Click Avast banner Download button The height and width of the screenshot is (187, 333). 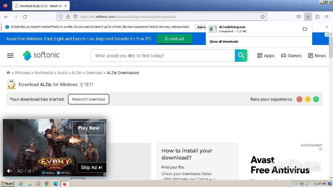pyautogui.click(x=174, y=39)
